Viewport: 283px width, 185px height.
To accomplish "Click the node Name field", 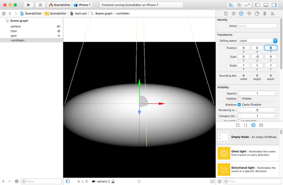I will (257, 26).
